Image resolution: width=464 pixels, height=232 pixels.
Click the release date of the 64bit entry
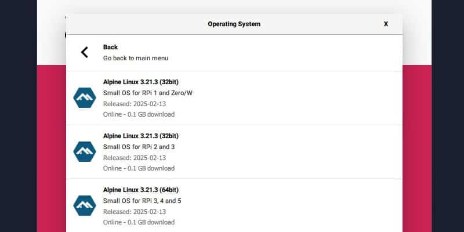(134, 212)
